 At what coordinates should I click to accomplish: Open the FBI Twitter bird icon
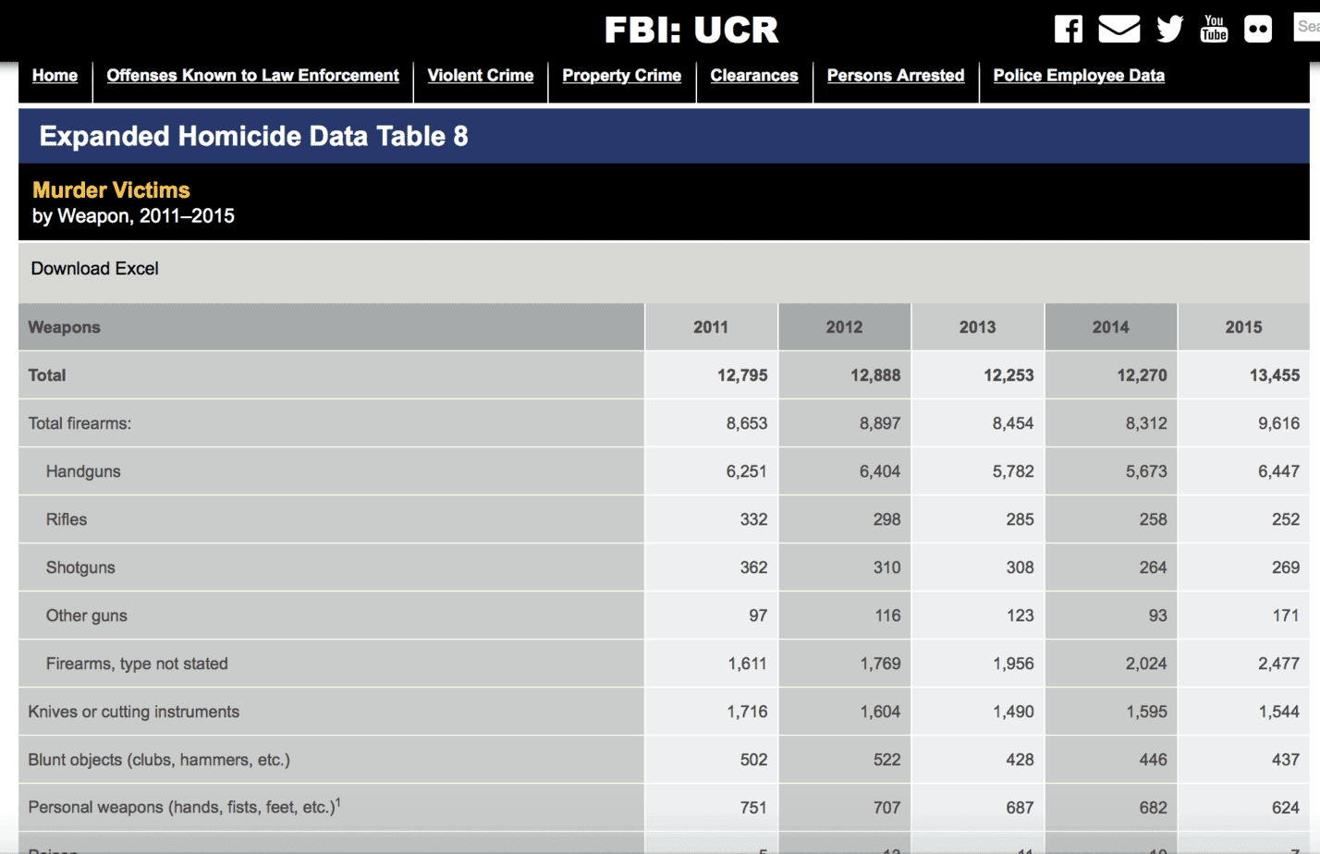(x=1169, y=29)
